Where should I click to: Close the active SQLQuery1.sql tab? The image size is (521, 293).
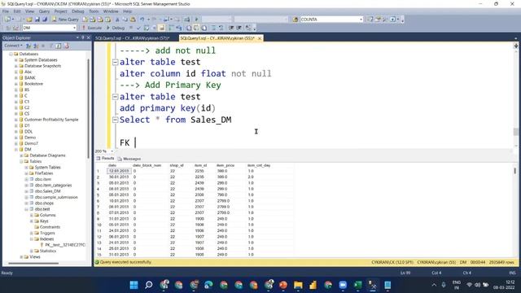tap(260, 38)
